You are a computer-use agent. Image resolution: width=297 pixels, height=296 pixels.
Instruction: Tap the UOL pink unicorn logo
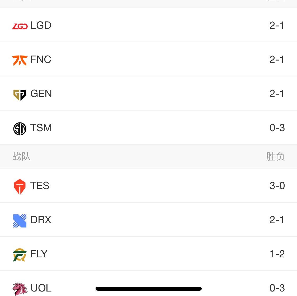pyautogui.click(x=20, y=289)
